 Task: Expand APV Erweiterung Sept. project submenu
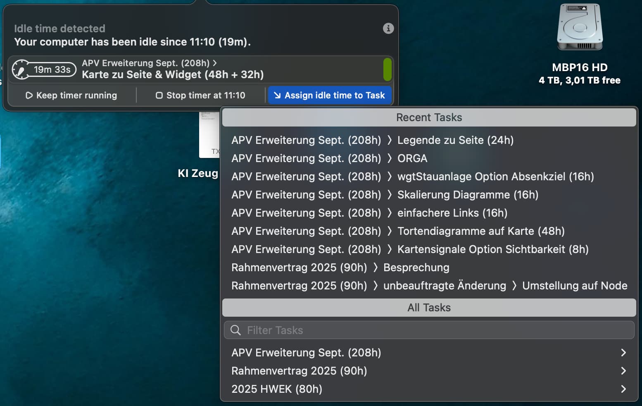[623, 353]
